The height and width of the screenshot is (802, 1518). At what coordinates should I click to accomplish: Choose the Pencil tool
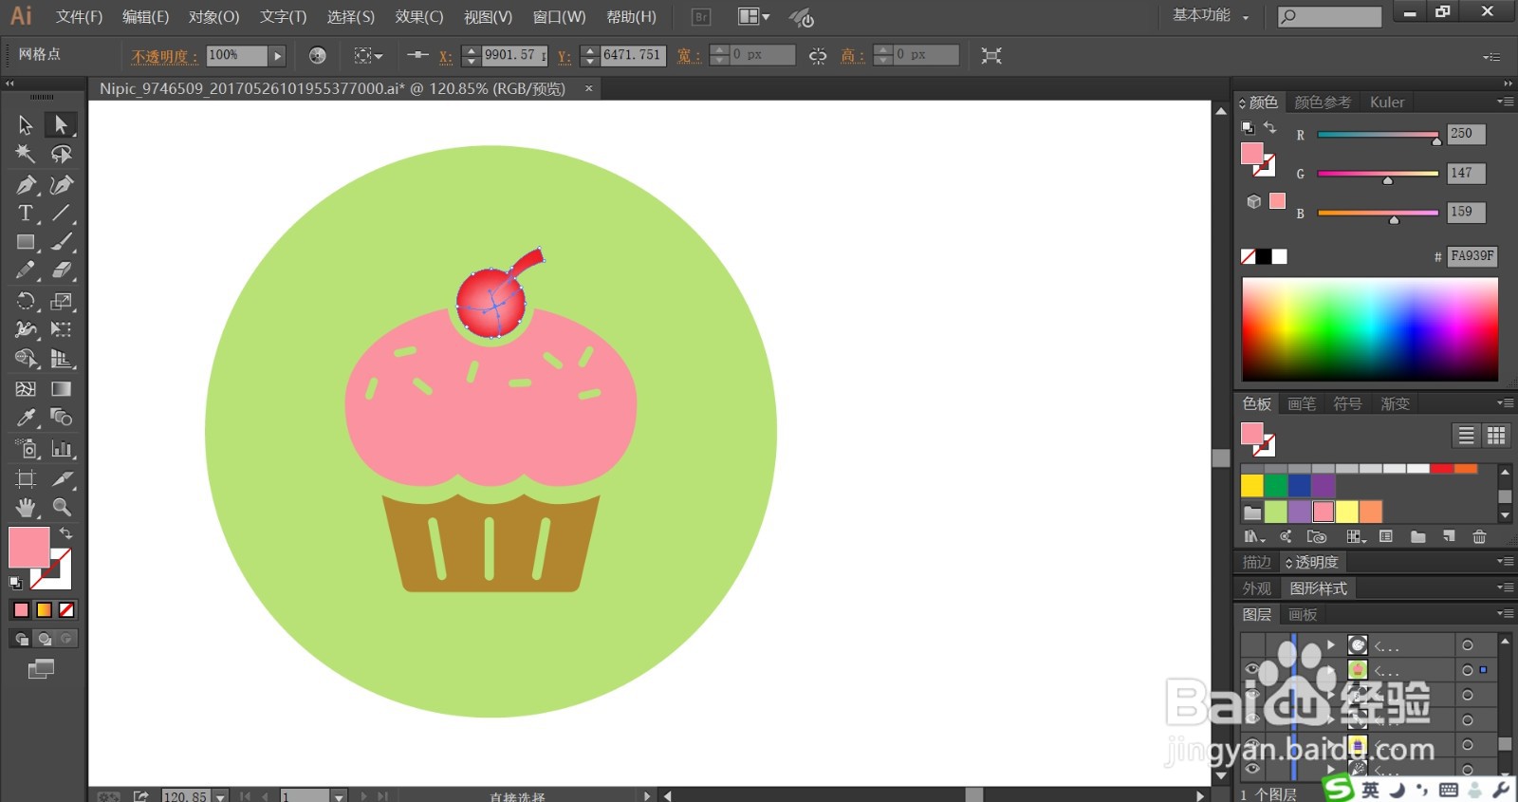26,270
